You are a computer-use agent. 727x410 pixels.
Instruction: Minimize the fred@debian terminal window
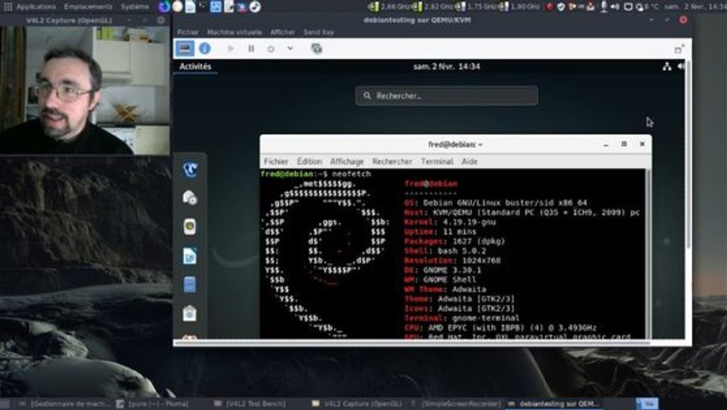pos(606,144)
